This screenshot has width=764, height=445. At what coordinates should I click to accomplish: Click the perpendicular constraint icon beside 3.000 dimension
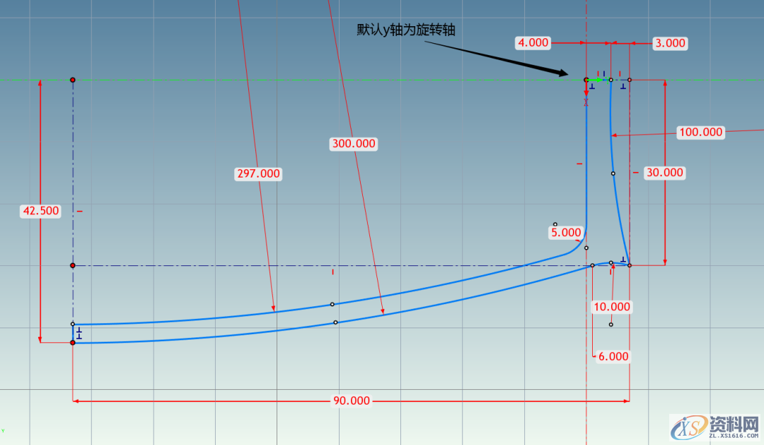pyautogui.click(x=623, y=87)
